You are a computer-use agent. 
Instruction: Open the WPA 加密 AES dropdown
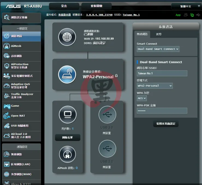(142, 98)
